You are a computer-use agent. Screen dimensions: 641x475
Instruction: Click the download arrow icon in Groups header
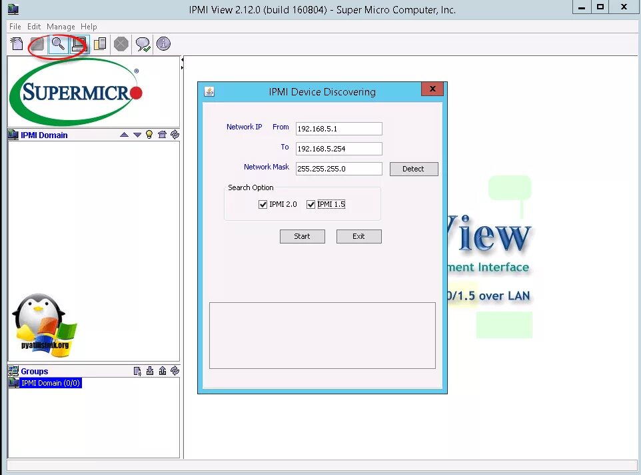pyautogui.click(x=150, y=371)
